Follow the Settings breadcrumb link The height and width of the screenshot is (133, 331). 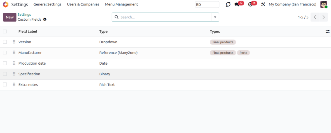24,15
